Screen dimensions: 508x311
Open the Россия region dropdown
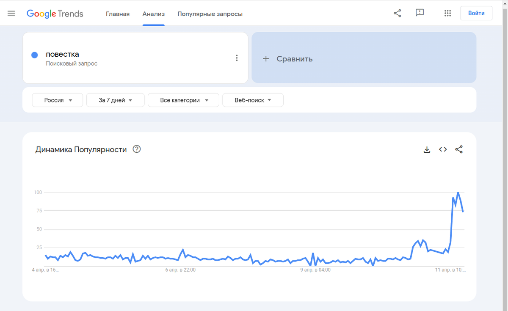click(58, 100)
